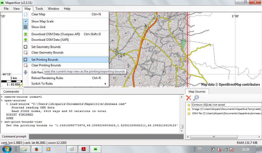Choose Reload Rendering Rules entry
Viewport: 262px width, 153px height.
[x=66, y=78]
